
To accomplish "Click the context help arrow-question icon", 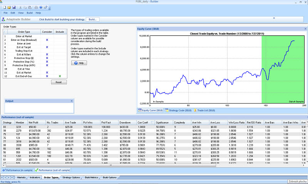I will click(x=46, y=7).
